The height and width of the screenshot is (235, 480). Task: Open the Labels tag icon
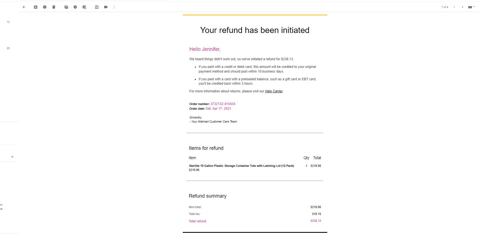[x=106, y=7]
